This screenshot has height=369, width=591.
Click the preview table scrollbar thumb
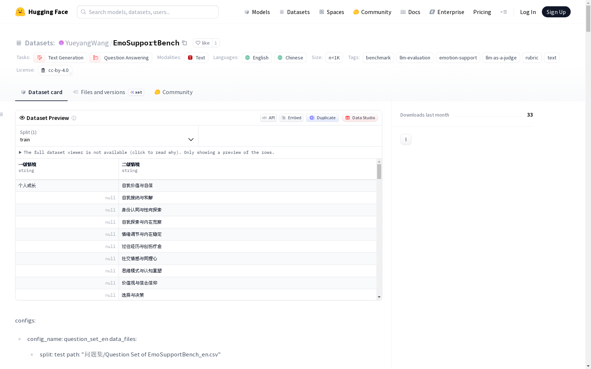coord(379,172)
